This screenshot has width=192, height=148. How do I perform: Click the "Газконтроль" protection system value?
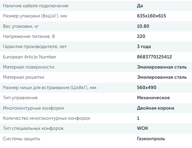click(151, 139)
